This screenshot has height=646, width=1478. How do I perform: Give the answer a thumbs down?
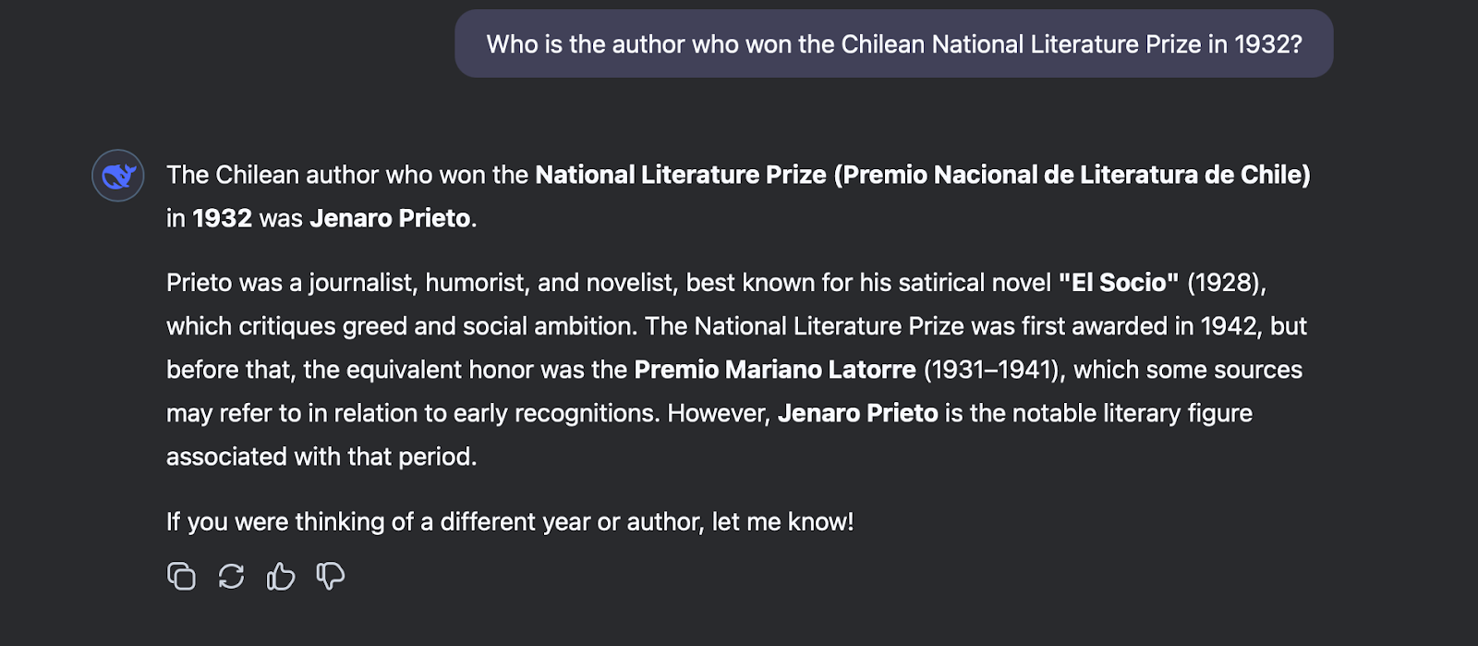point(331,576)
